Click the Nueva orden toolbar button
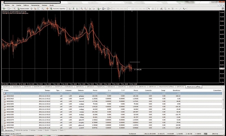226x136 pixels. tap(23, 9)
